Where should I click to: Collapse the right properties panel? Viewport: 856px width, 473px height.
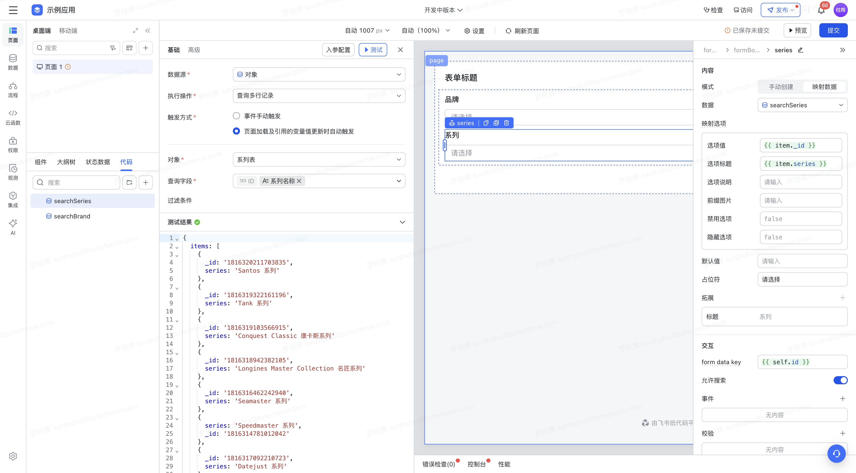click(842, 50)
